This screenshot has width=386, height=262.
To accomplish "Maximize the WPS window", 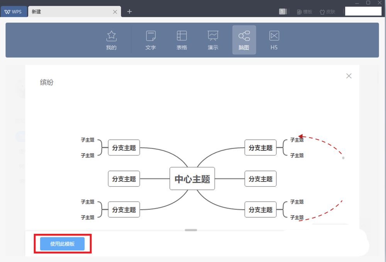I will pos(368,3).
